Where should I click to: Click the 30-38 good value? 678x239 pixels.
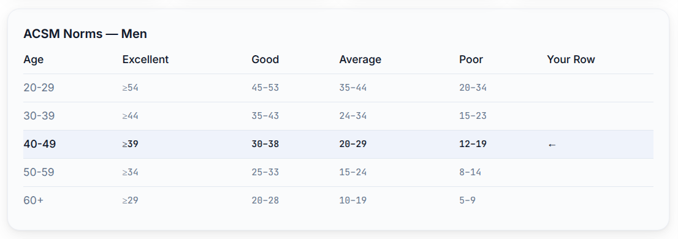(x=265, y=145)
